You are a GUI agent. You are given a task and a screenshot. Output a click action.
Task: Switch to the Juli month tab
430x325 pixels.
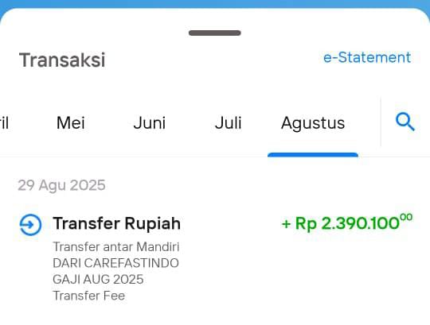click(229, 123)
